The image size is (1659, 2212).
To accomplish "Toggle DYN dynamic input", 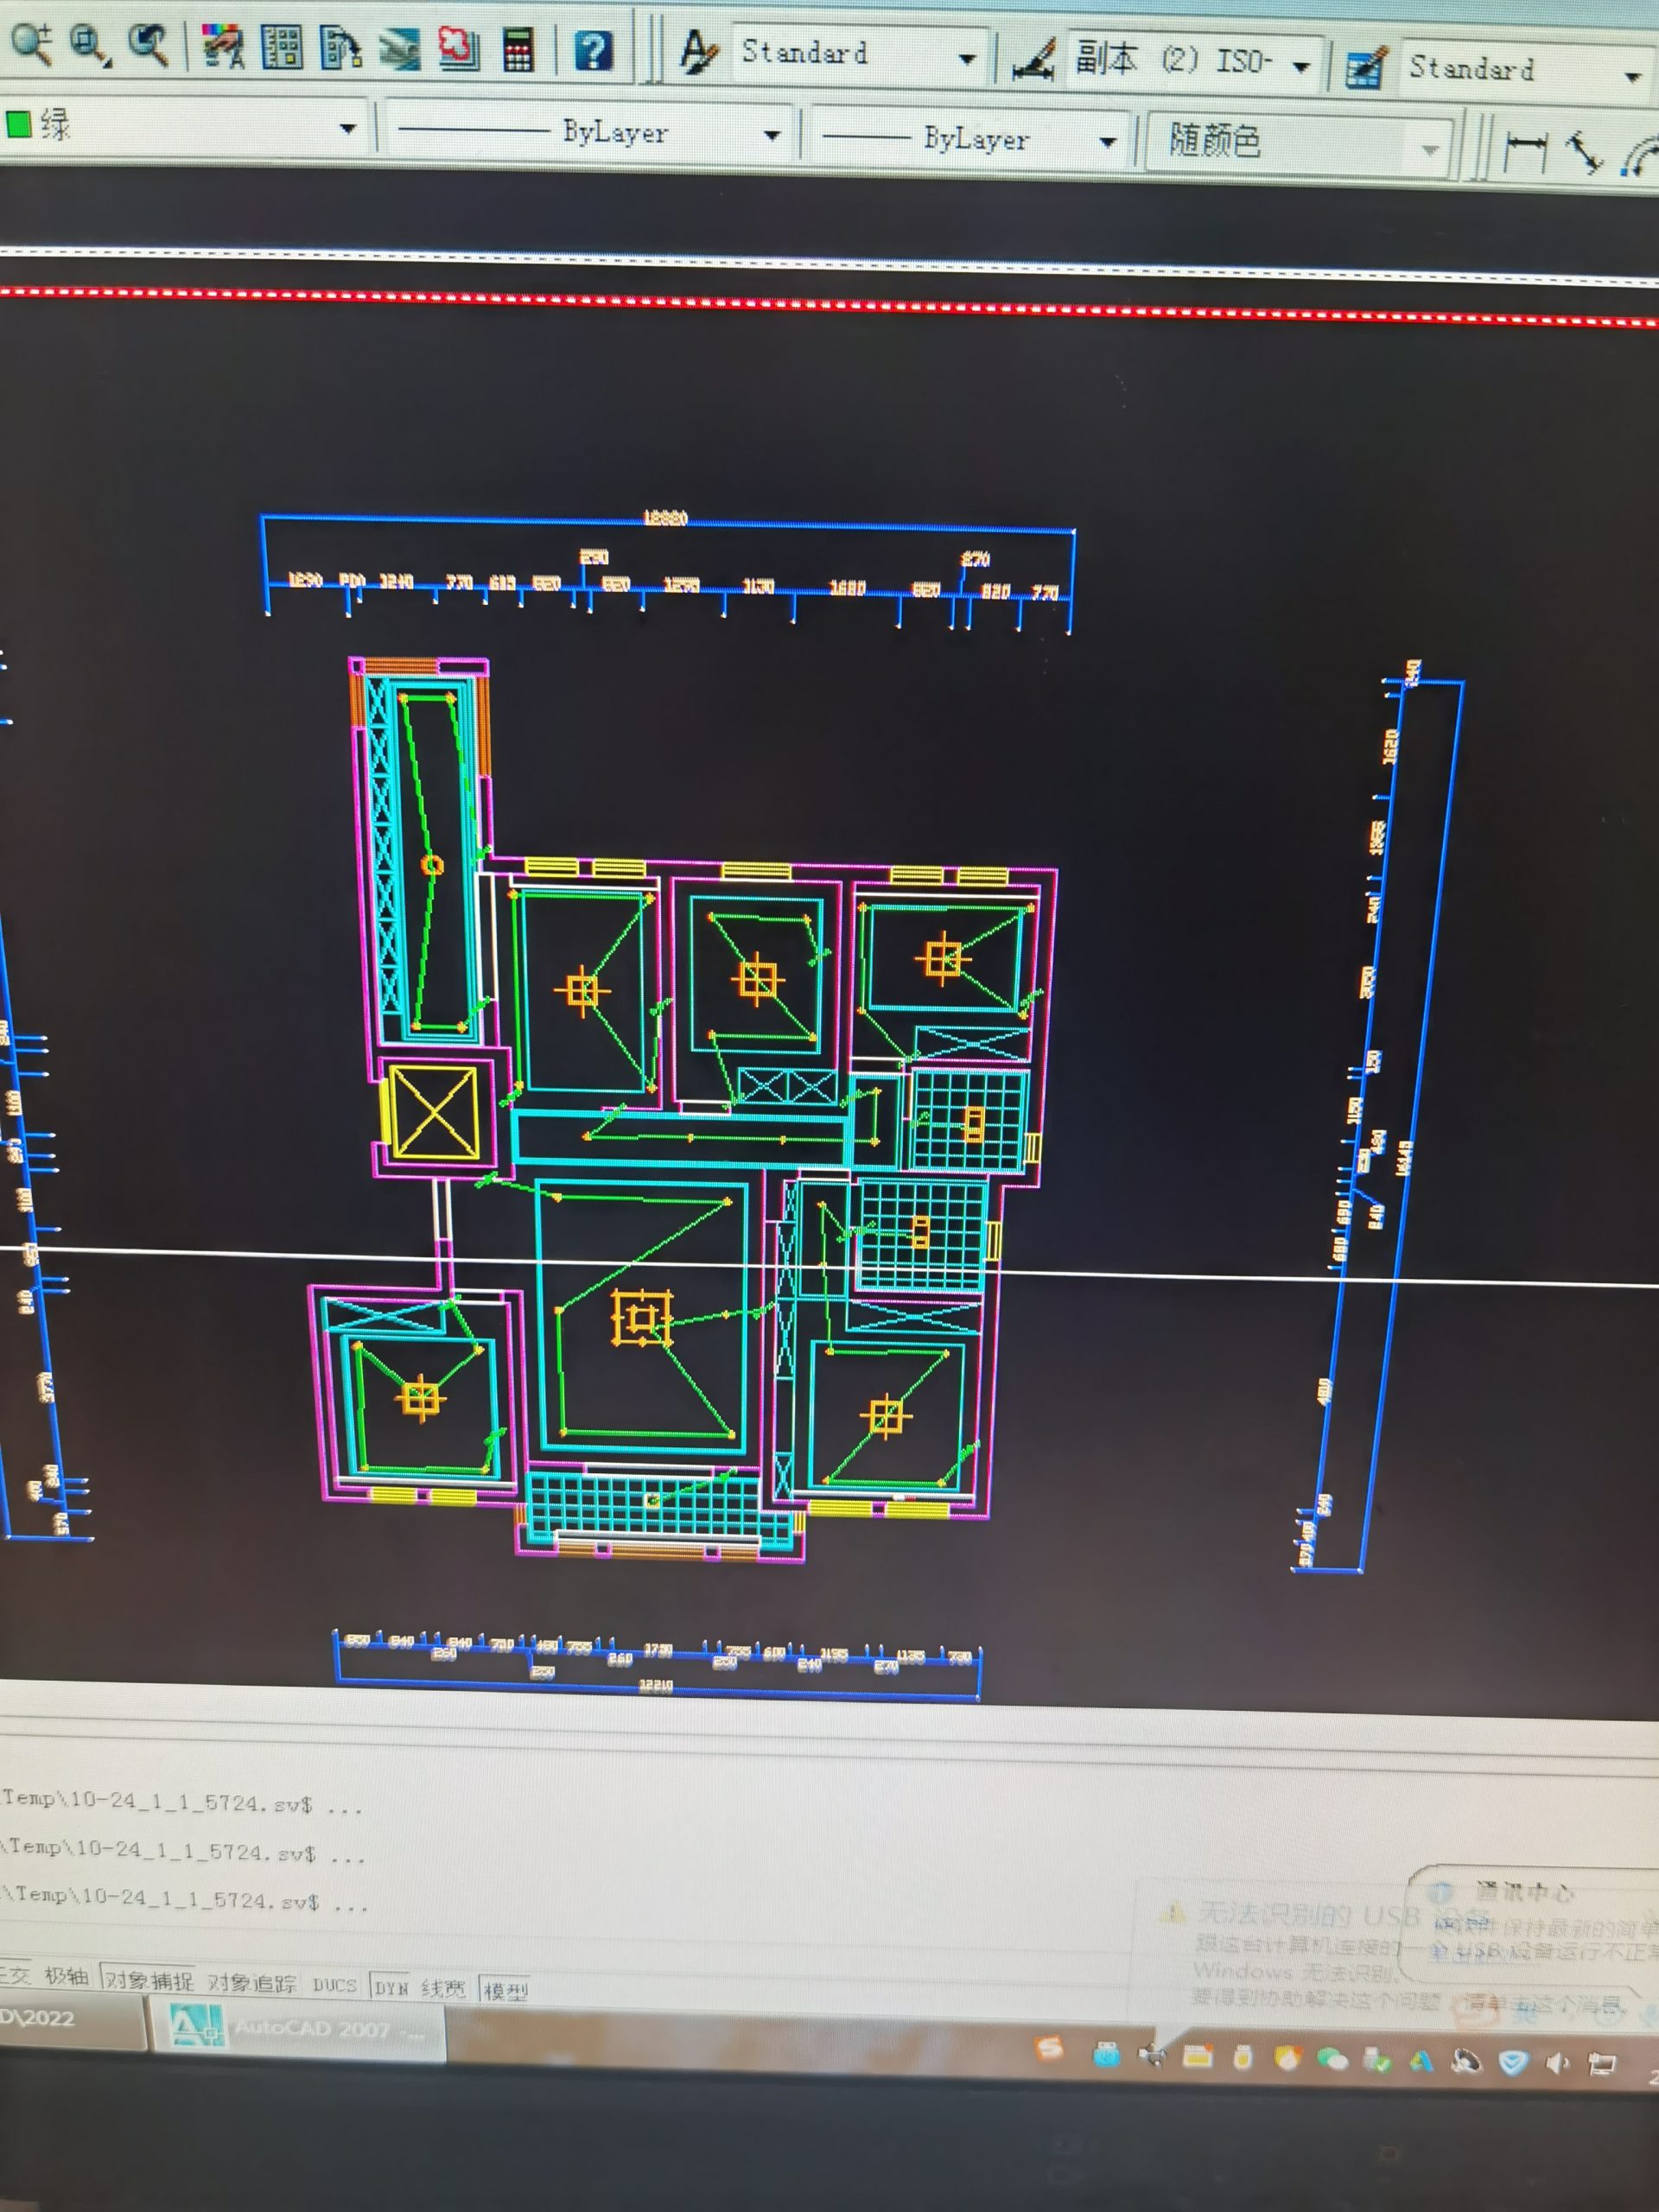I will pos(391,1988).
